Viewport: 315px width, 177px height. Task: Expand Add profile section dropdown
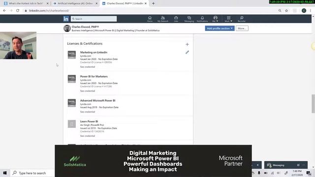(220, 29)
